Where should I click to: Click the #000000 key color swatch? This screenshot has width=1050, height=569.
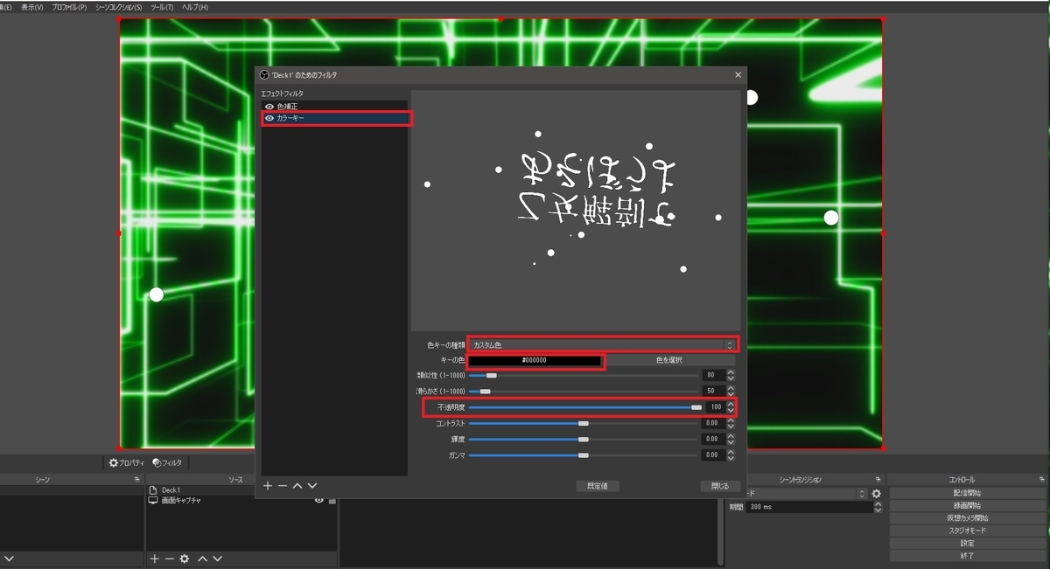[x=535, y=360]
